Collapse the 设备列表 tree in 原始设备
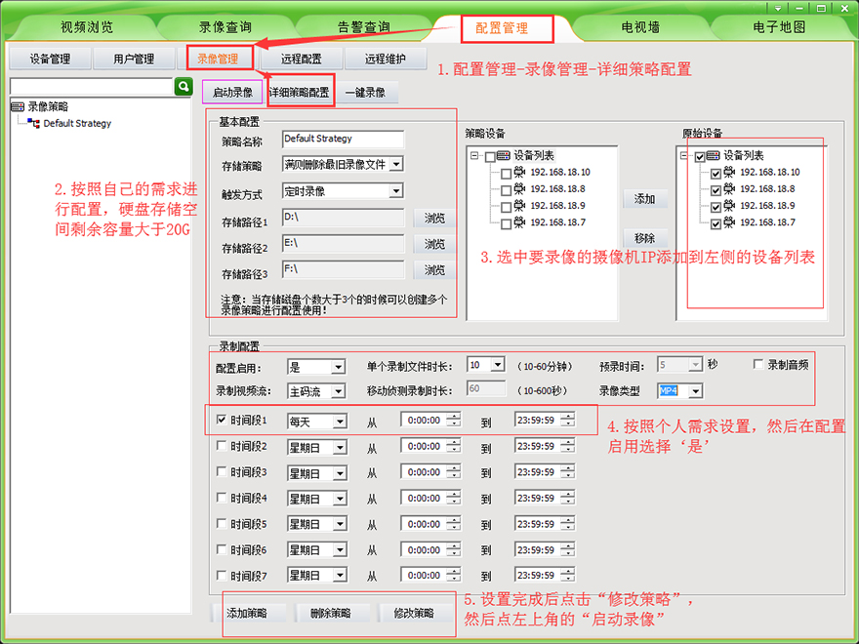This screenshot has height=644, width=859. [683, 156]
